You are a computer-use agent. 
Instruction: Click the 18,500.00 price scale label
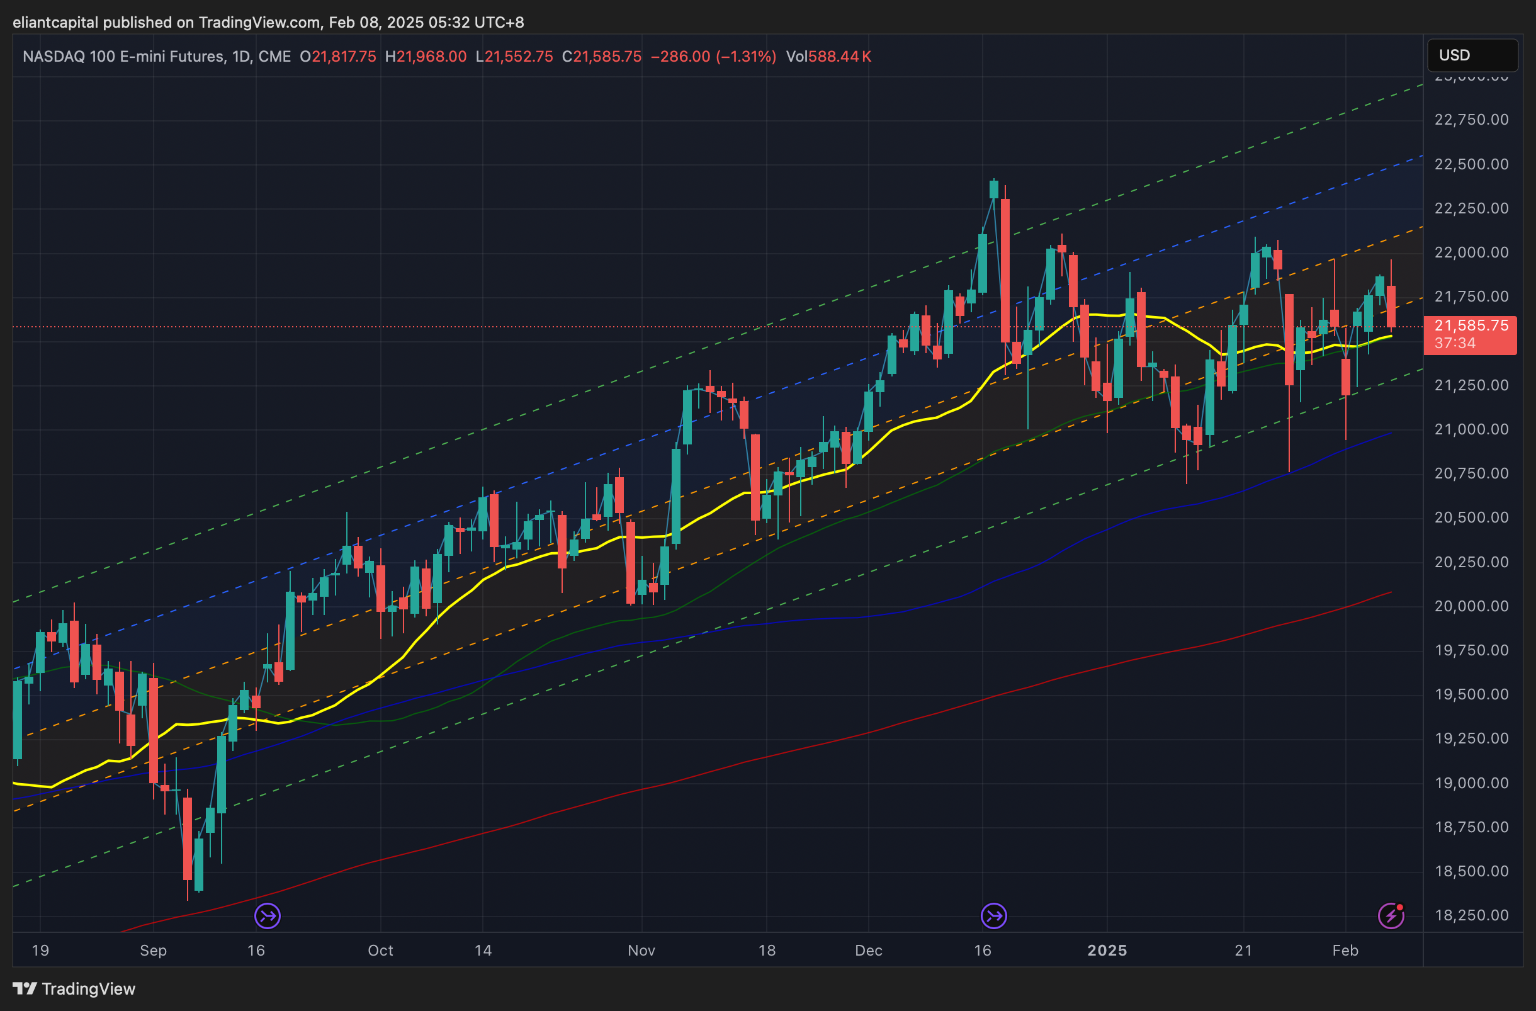1471,871
